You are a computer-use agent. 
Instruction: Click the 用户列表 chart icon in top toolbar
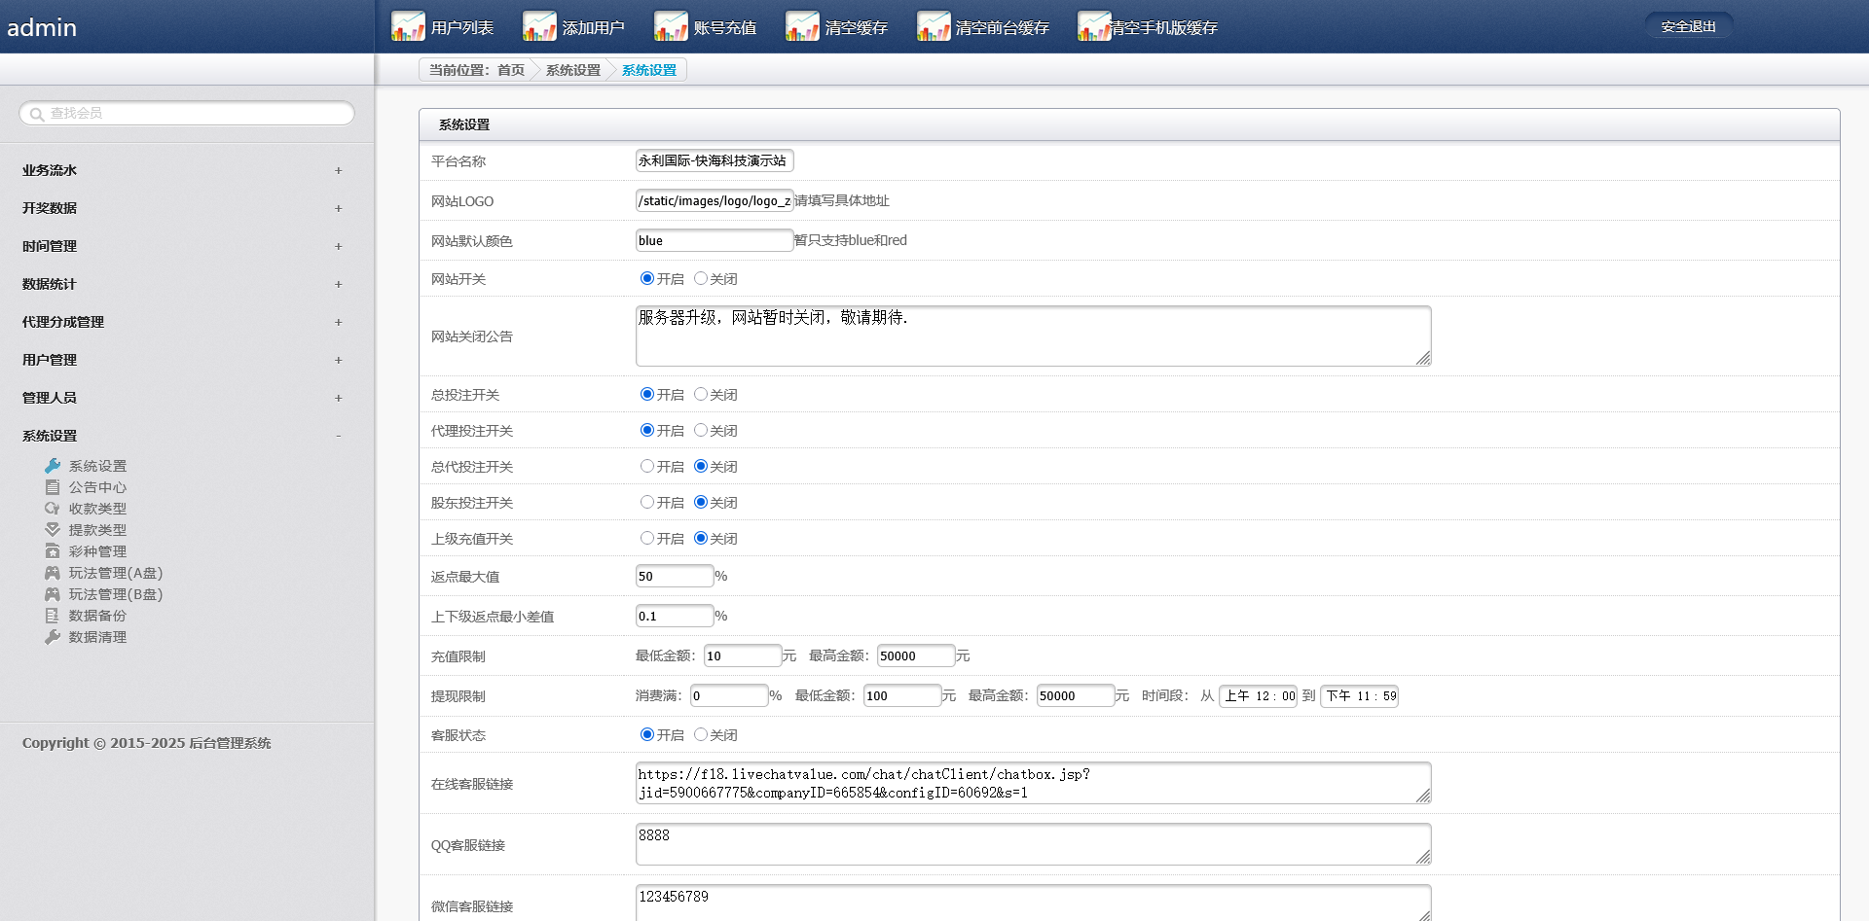(x=408, y=26)
